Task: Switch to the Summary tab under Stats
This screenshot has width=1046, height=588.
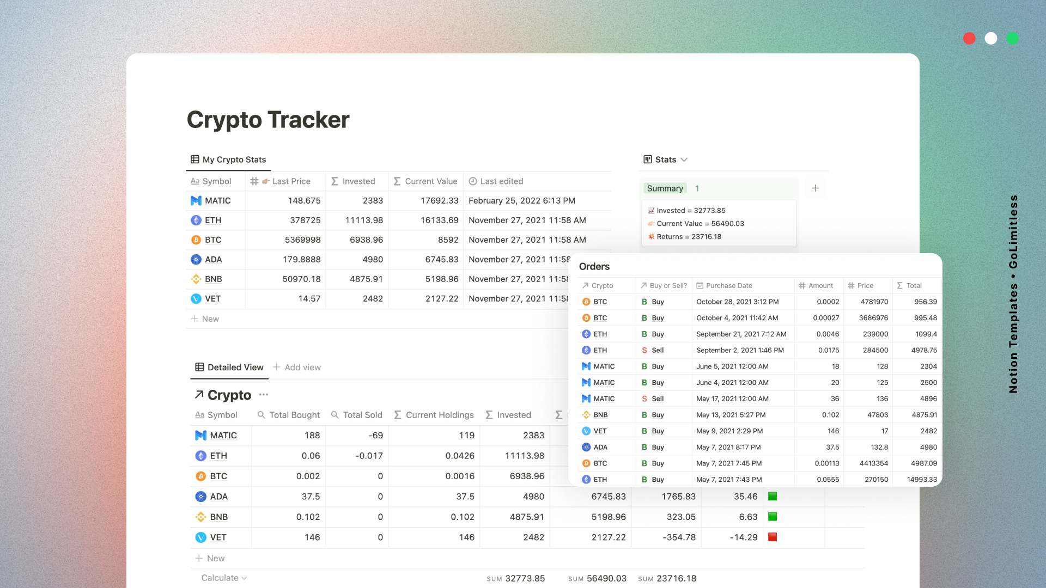Action: point(665,188)
